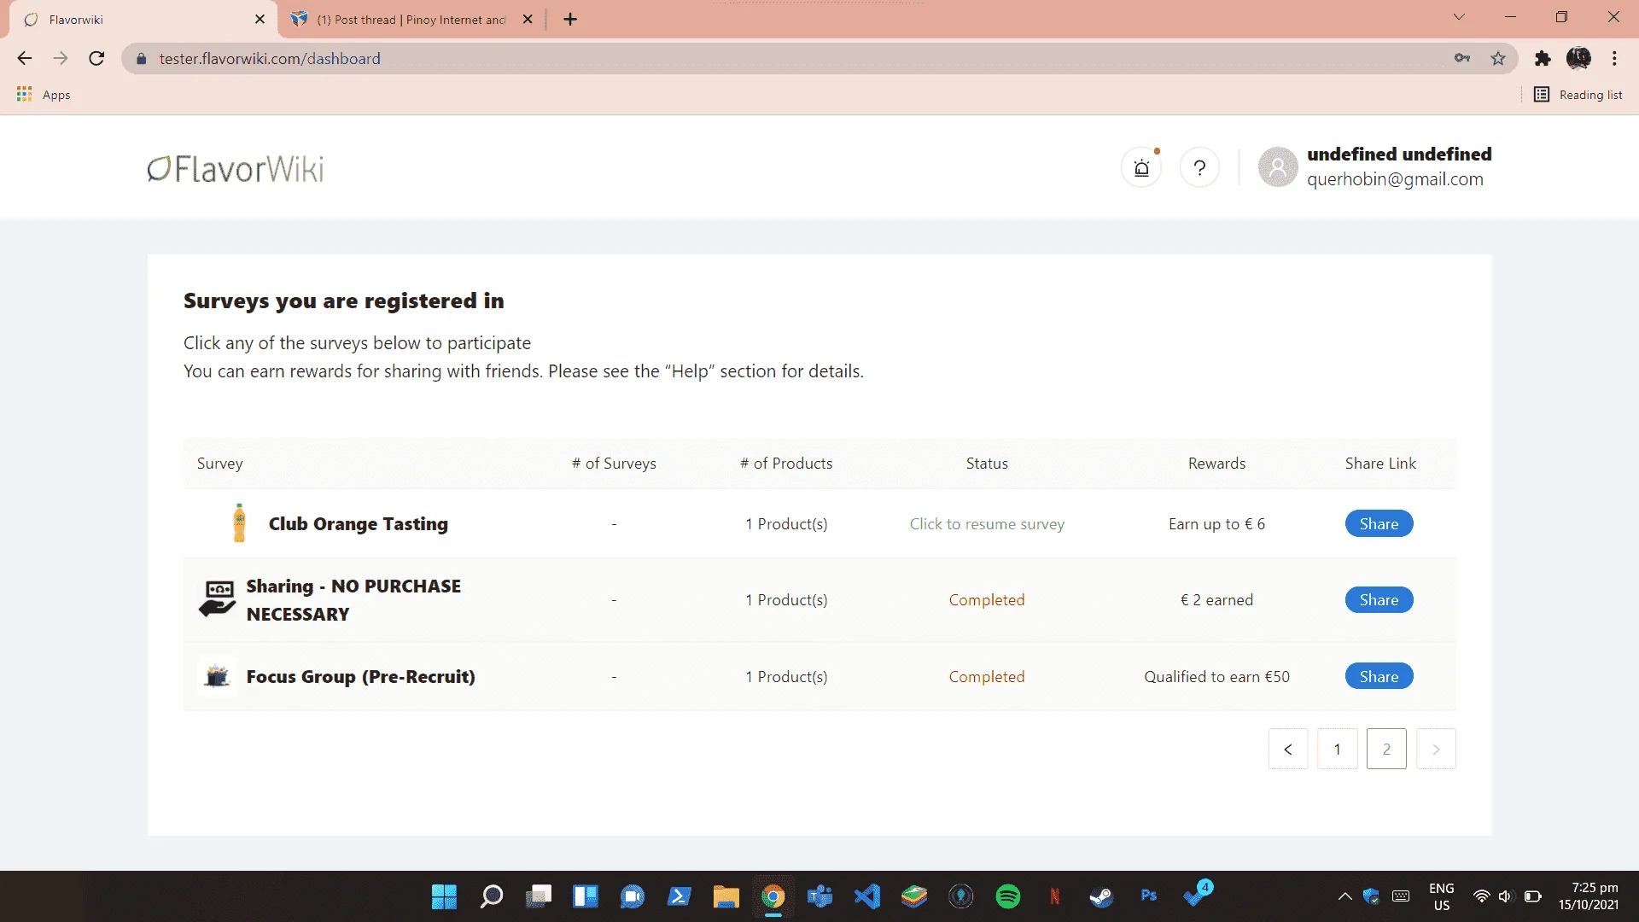Image resolution: width=1639 pixels, height=922 pixels.
Task: Click the 'Earn up to € 6' reward
Action: 1217,523
